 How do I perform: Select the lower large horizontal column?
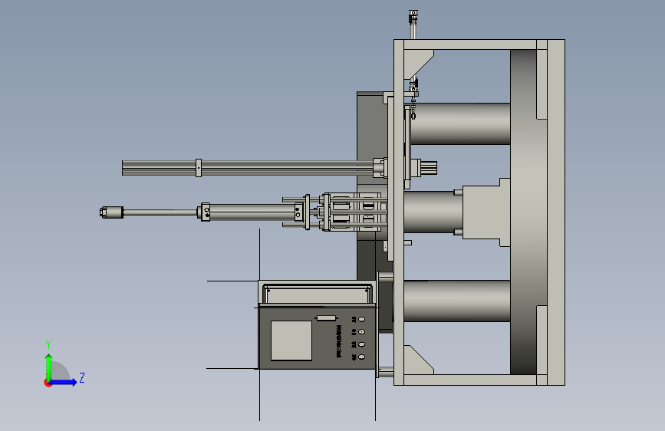(x=457, y=301)
